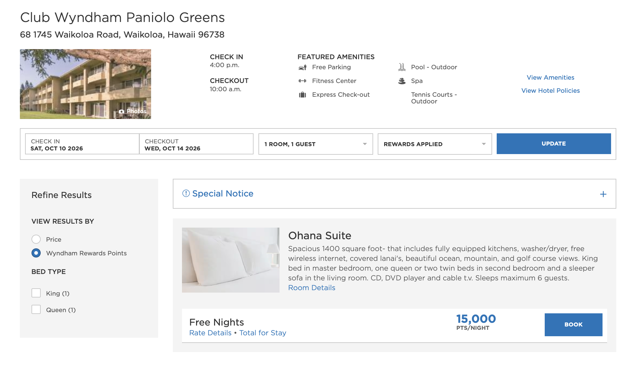Open the Rewards Applied dropdown
Viewport: 638px width, 371px height.
click(435, 144)
